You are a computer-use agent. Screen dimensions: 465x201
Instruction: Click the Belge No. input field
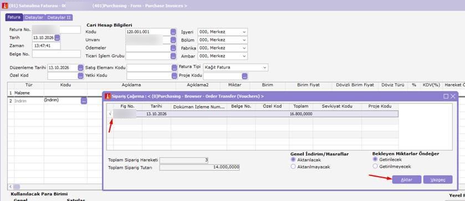57,54
